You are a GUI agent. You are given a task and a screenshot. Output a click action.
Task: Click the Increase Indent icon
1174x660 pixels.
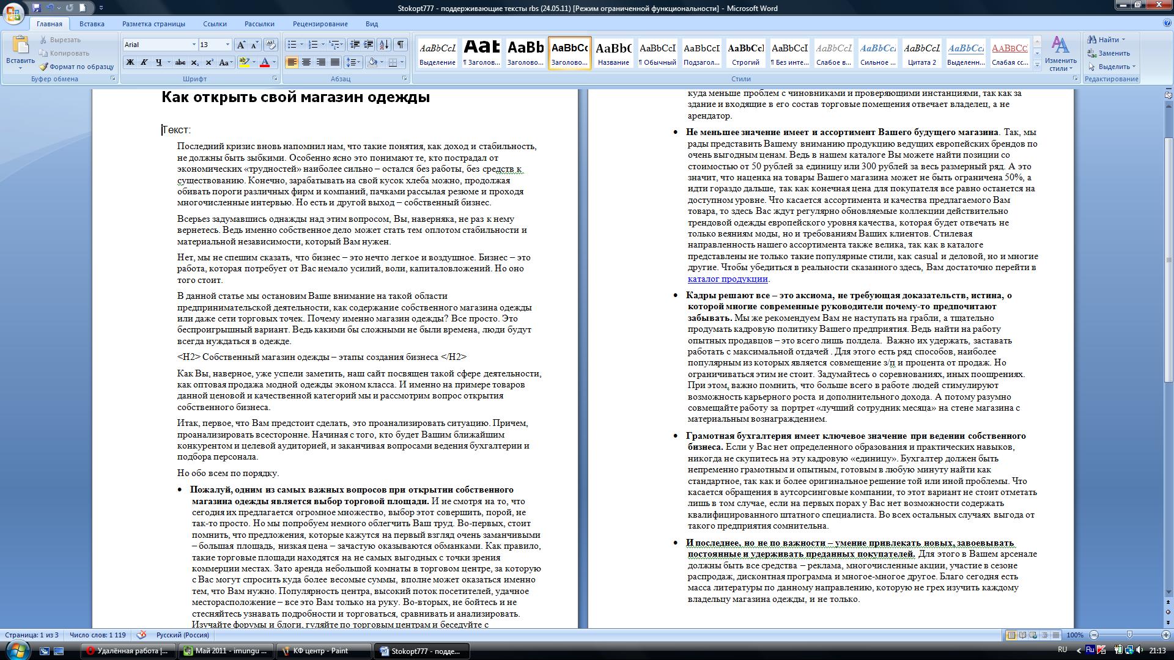pos(368,45)
